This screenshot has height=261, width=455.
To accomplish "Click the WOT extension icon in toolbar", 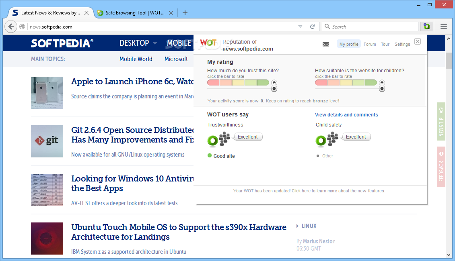I will 426,27.
